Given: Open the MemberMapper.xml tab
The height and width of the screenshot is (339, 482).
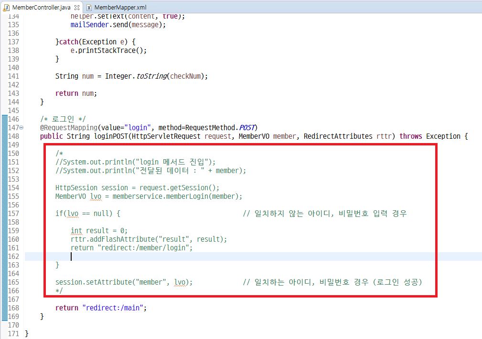Looking at the screenshot, I should [x=120, y=7].
